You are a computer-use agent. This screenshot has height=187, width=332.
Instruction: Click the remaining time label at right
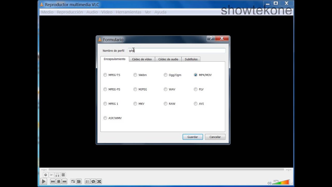(288, 170)
